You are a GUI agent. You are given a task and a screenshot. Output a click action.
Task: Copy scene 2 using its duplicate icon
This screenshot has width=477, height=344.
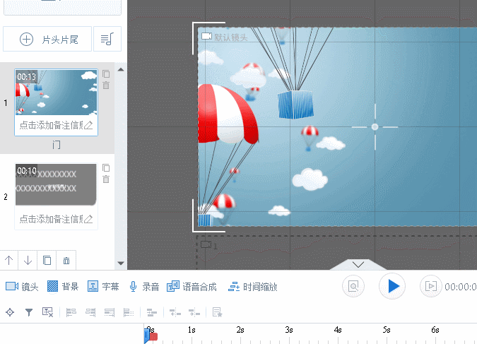pyautogui.click(x=106, y=168)
